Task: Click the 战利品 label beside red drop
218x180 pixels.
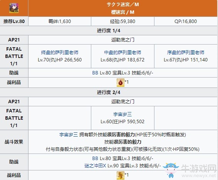Action: (14, 83)
